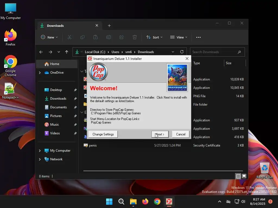Expand the My Computer tree node
Viewport: 278px width, 208px height.
point(40,151)
